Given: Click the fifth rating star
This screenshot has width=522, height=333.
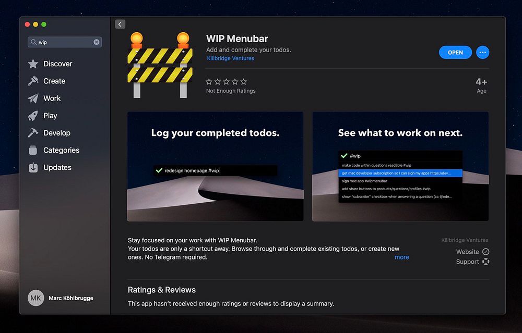Looking at the screenshot, I should point(244,82).
